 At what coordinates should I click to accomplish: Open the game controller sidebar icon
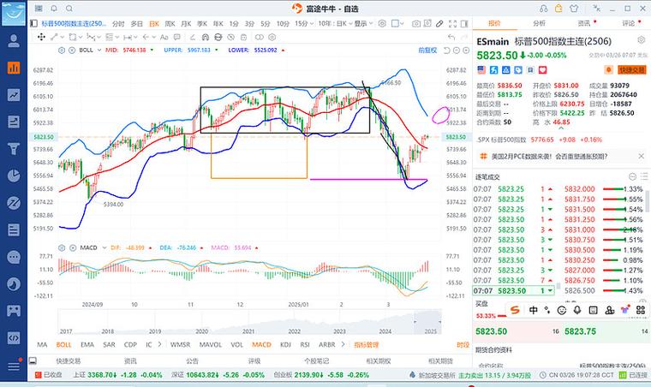[x=14, y=311]
